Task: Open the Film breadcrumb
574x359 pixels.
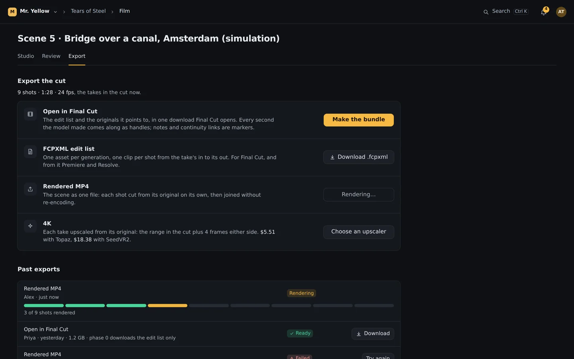Action: point(124,11)
